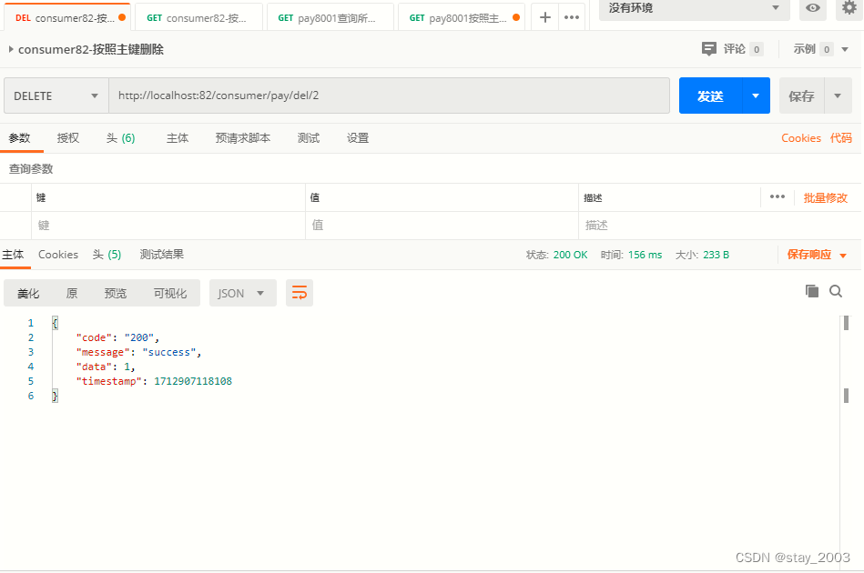This screenshot has height=573, width=864.
Task: Switch response view to 美化 pretty
Action: pos(28,294)
